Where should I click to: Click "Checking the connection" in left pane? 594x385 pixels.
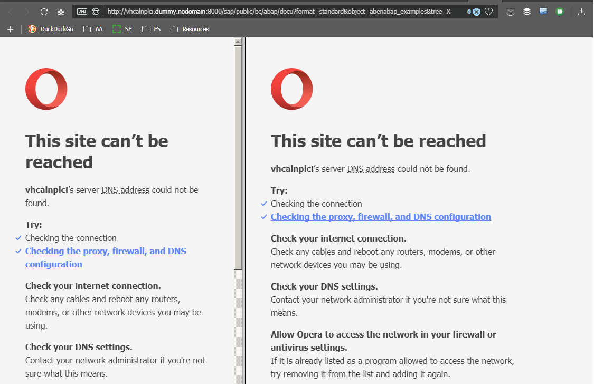(x=71, y=238)
